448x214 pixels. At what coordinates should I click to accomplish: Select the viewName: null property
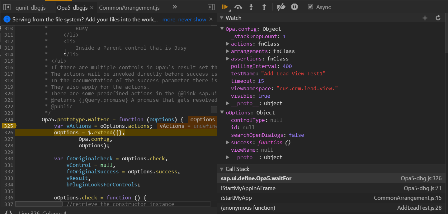click(252, 150)
